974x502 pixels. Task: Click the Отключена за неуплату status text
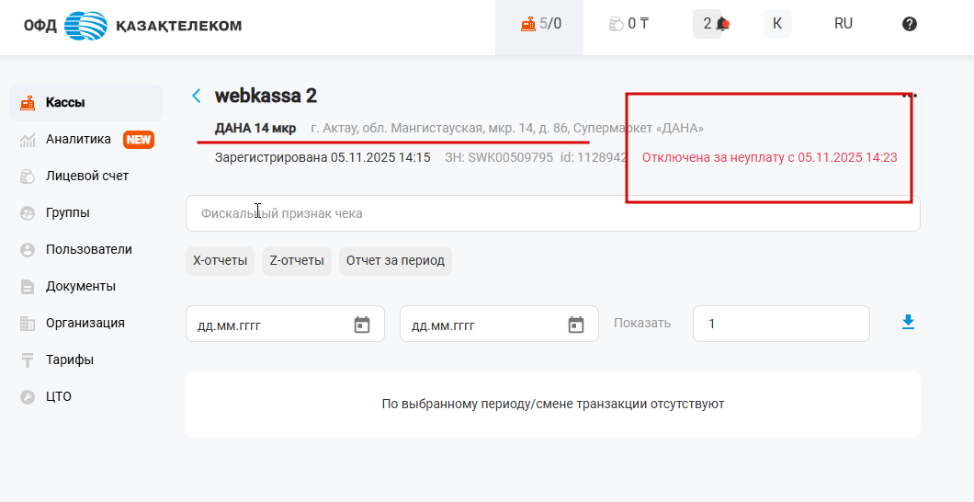[770, 158]
